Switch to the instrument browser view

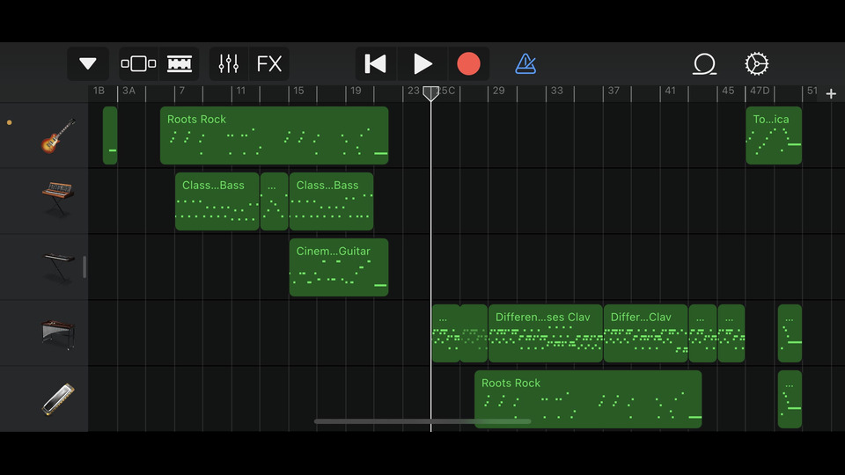point(138,64)
